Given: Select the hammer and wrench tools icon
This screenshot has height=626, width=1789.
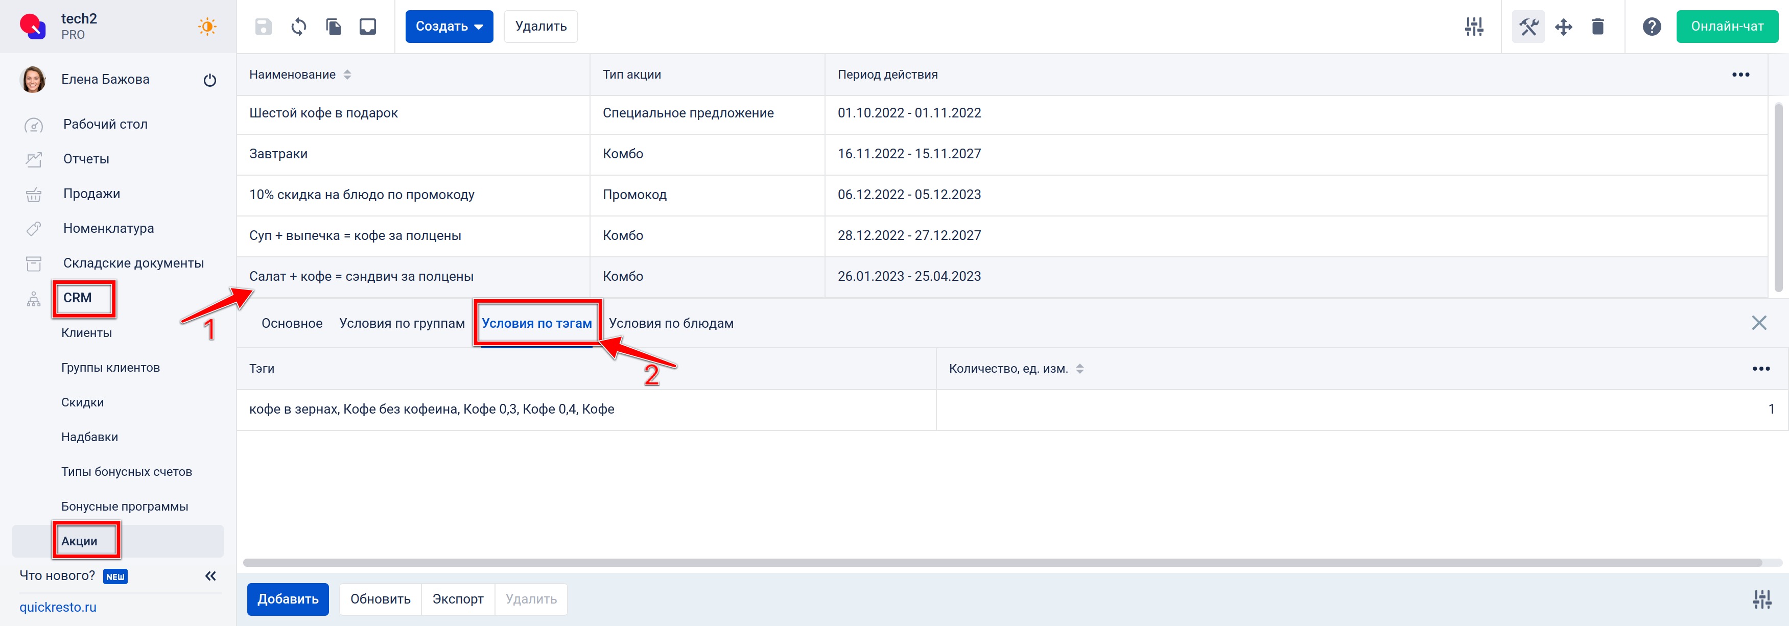Looking at the screenshot, I should pyautogui.click(x=1528, y=27).
